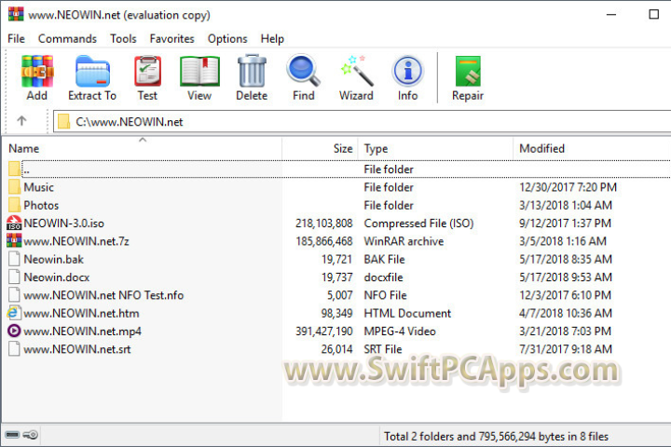Image resolution: width=671 pixels, height=447 pixels.
Task: Click the 'WinRAR archive' type cell
Action: pyautogui.click(x=404, y=241)
